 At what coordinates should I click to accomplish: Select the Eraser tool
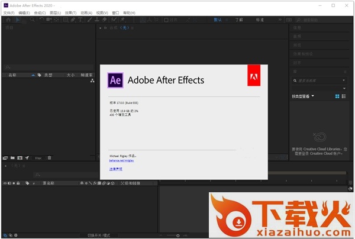[x=104, y=20]
